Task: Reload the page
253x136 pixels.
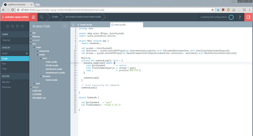Action: 13,10
